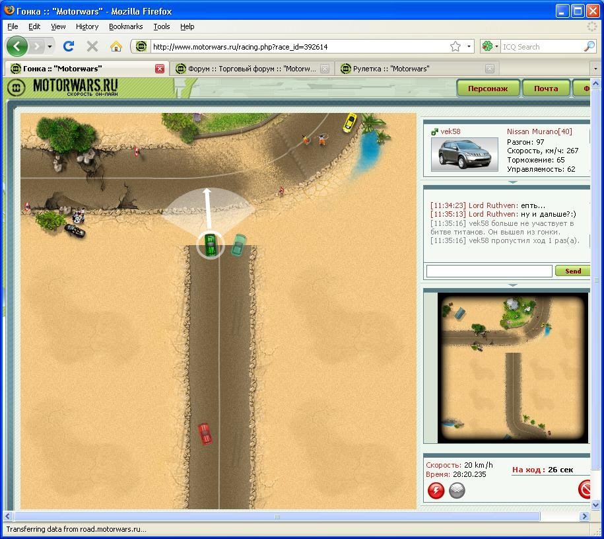The height and width of the screenshot is (539, 604).
Task: Open the back/forward history dropdown arrow
Action: coord(50,47)
